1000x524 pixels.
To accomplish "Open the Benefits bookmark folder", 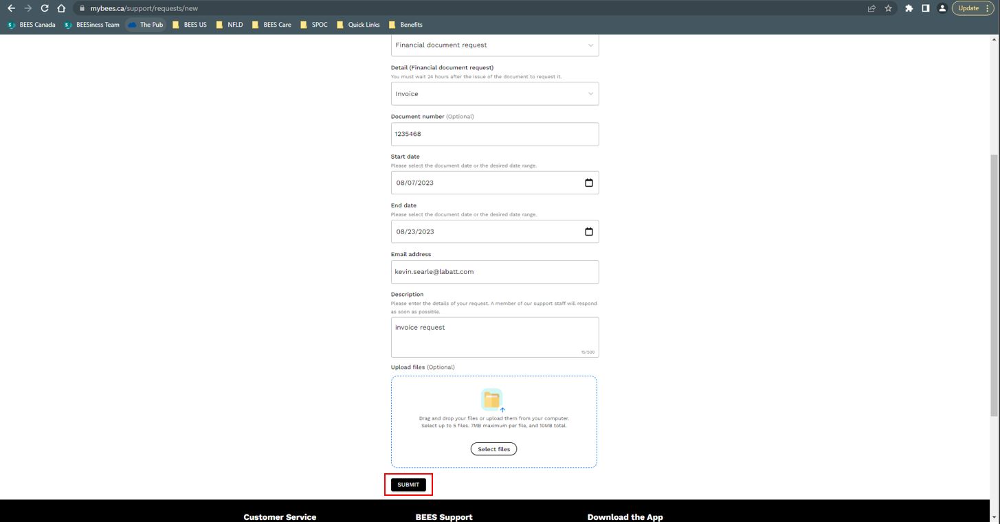I will coord(405,25).
